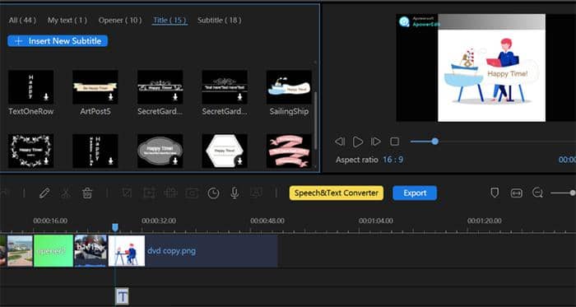The image size is (576, 307).
Task: Click the 00:00:48.00 ruler mark
Action: click(267, 221)
